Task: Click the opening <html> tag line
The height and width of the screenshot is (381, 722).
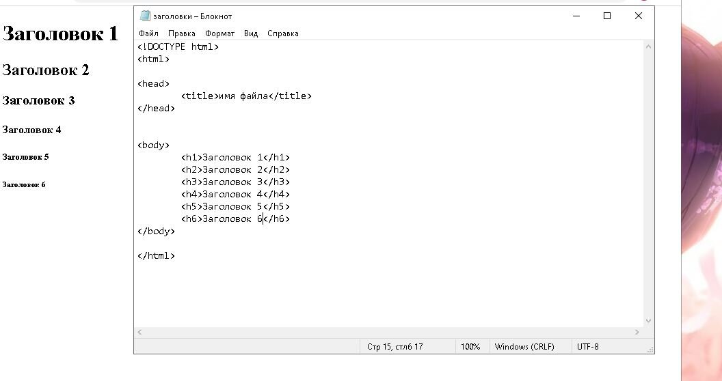Action: 153,59
